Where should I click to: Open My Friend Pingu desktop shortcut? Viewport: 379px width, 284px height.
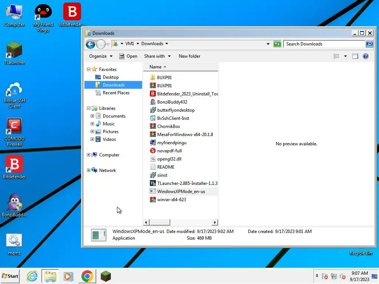tap(43, 18)
